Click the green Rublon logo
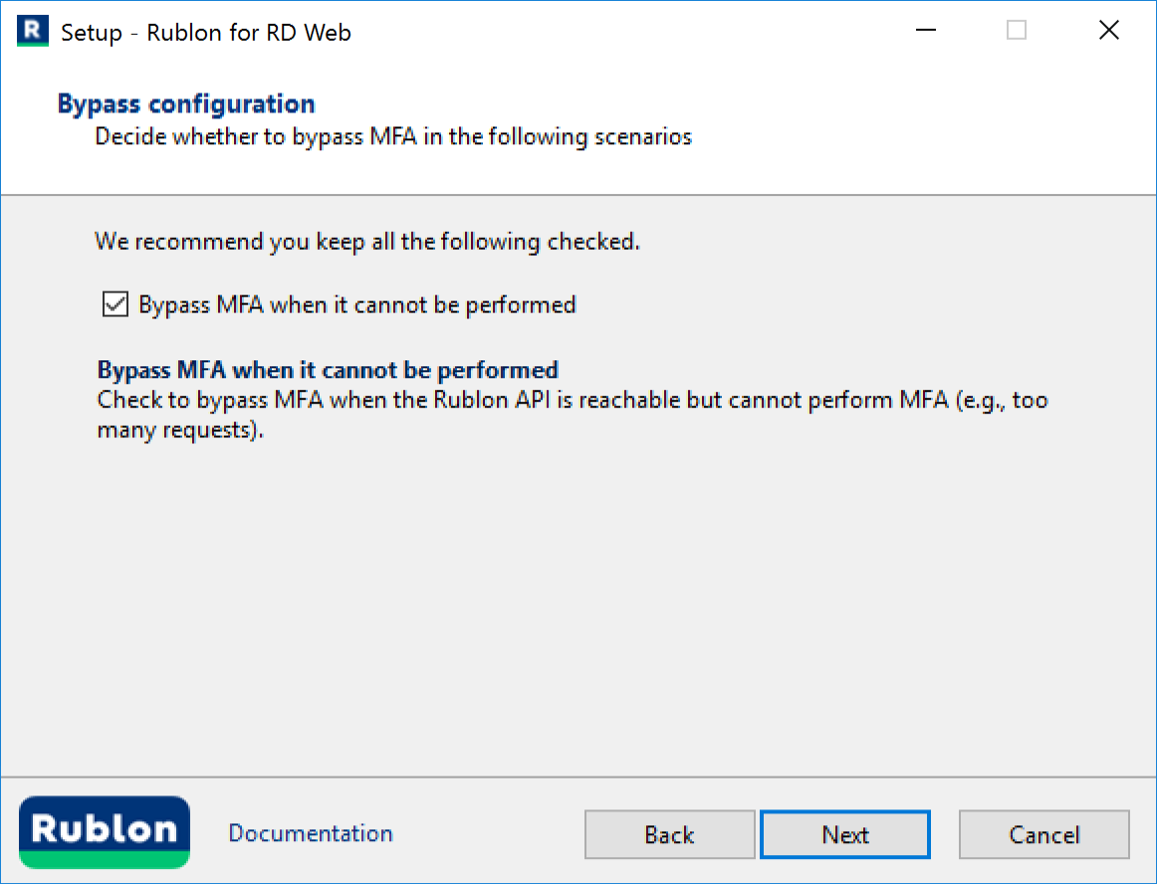 tap(104, 832)
